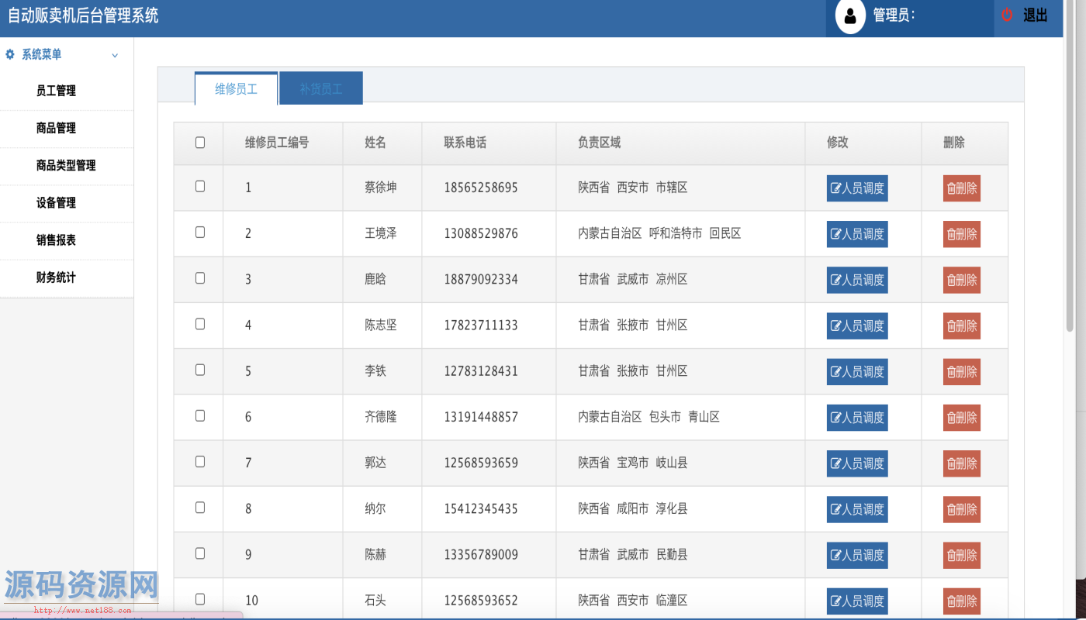Click the 人员调度 edit button for 齐德隆
This screenshot has width=1086, height=620.
[x=857, y=418]
